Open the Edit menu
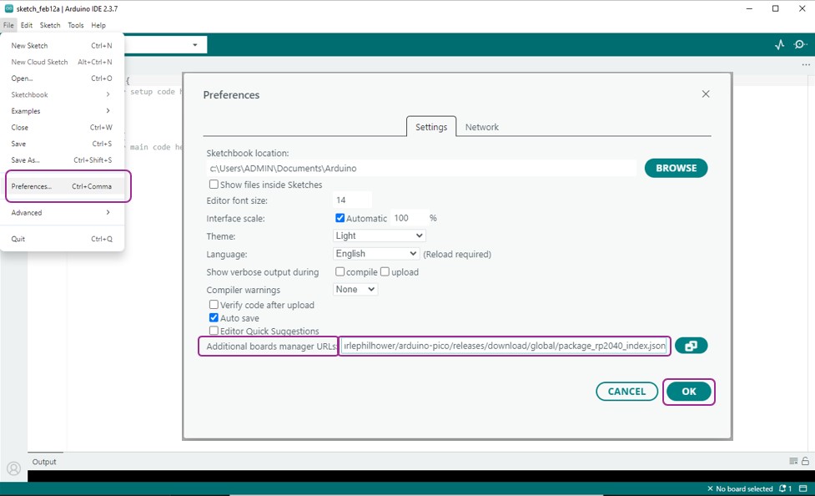 [27, 25]
